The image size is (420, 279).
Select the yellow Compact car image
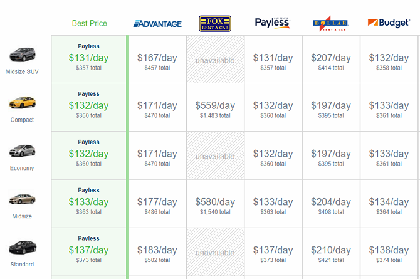point(23,102)
